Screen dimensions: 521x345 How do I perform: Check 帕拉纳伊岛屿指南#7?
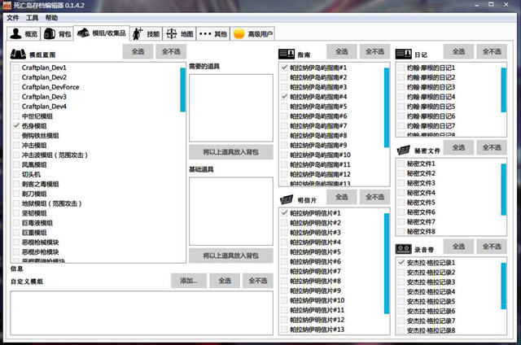(x=284, y=126)
